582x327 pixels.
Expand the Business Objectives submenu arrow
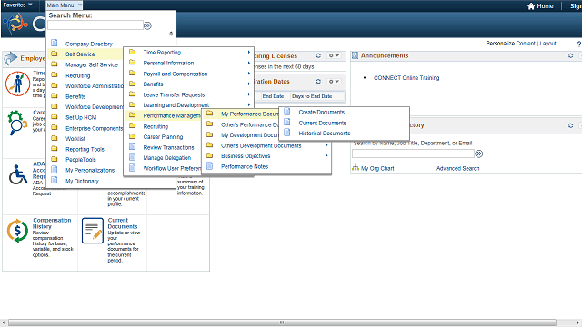tap(326, 155)
